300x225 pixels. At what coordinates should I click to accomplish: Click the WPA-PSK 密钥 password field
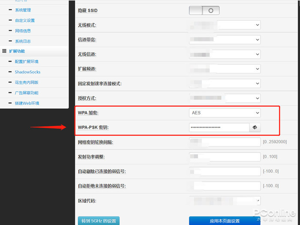point(219,127)
